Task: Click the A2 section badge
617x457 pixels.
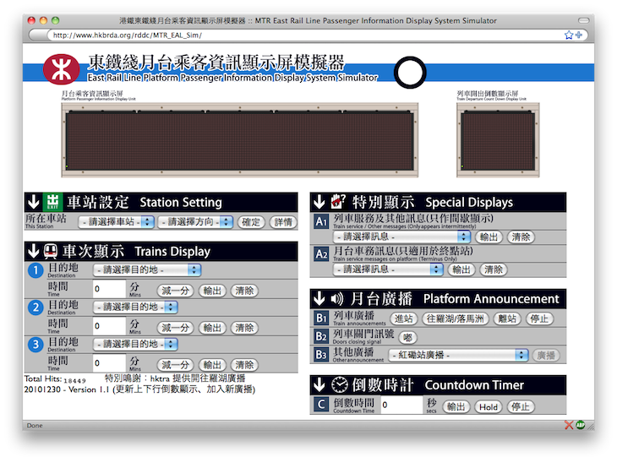Action: [x=321, y=254]
